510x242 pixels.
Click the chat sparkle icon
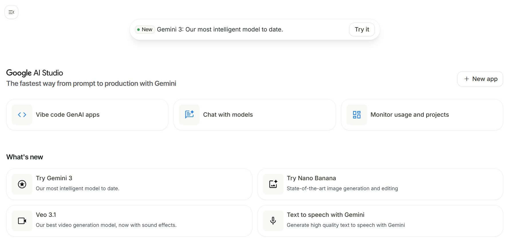tap(189, 115)
